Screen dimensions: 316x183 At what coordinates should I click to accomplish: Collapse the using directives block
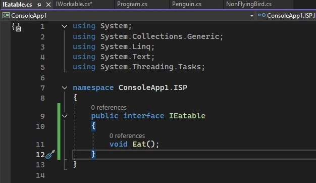click(65, 26)
